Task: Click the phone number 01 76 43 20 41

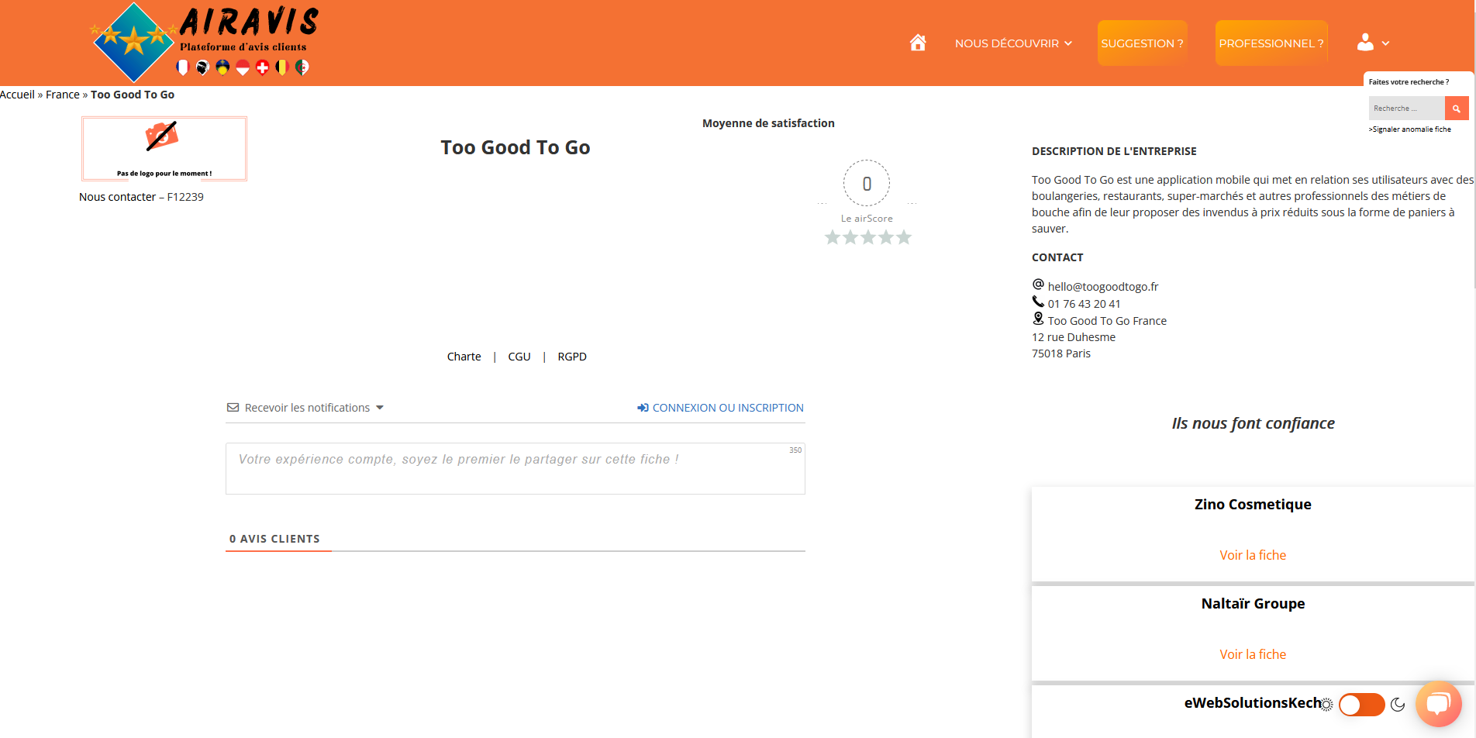Action: [1084, 304]
